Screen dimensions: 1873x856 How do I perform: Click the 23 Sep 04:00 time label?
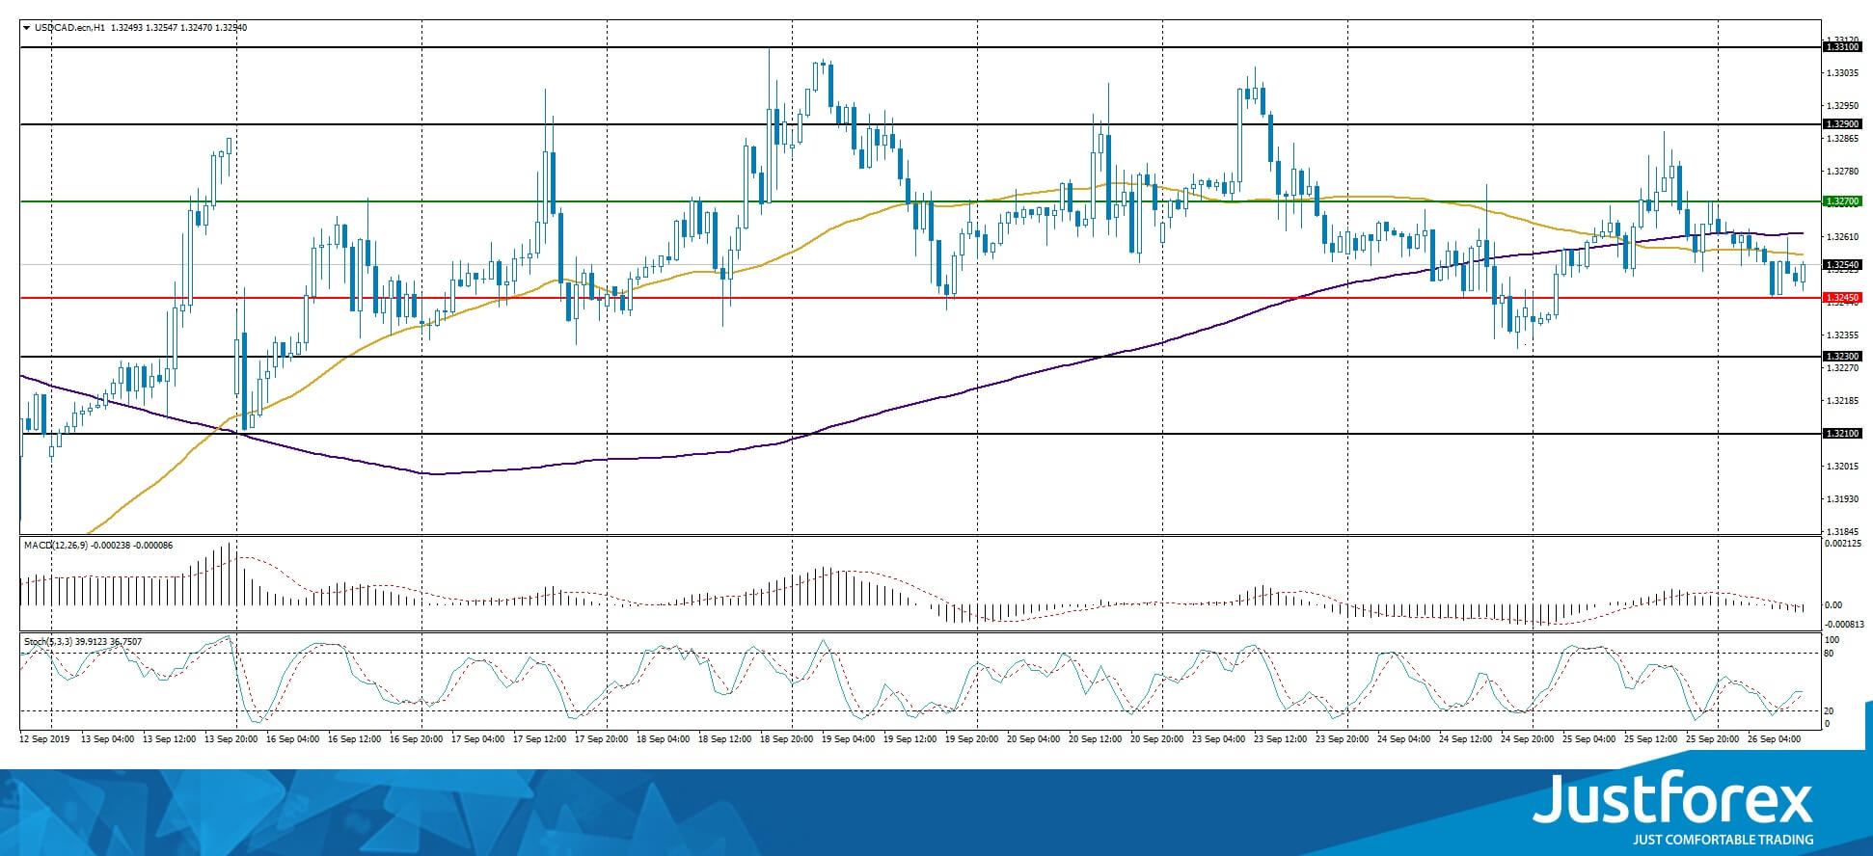1219,739
